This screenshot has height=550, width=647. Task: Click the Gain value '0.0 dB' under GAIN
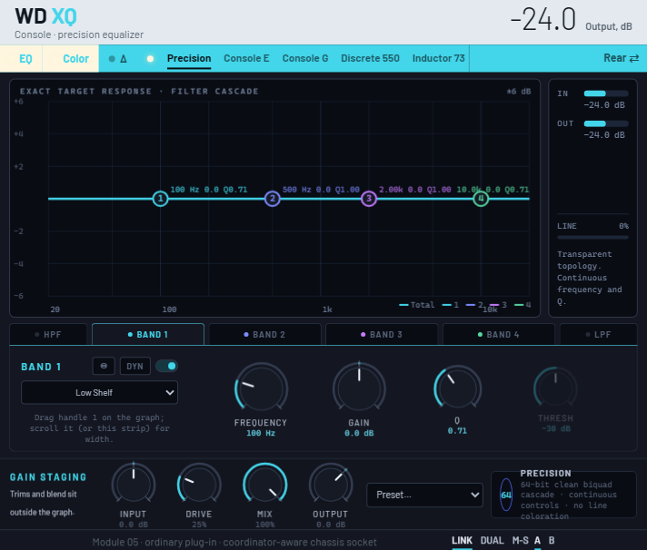pyautogui.click(x=359, y=433)
